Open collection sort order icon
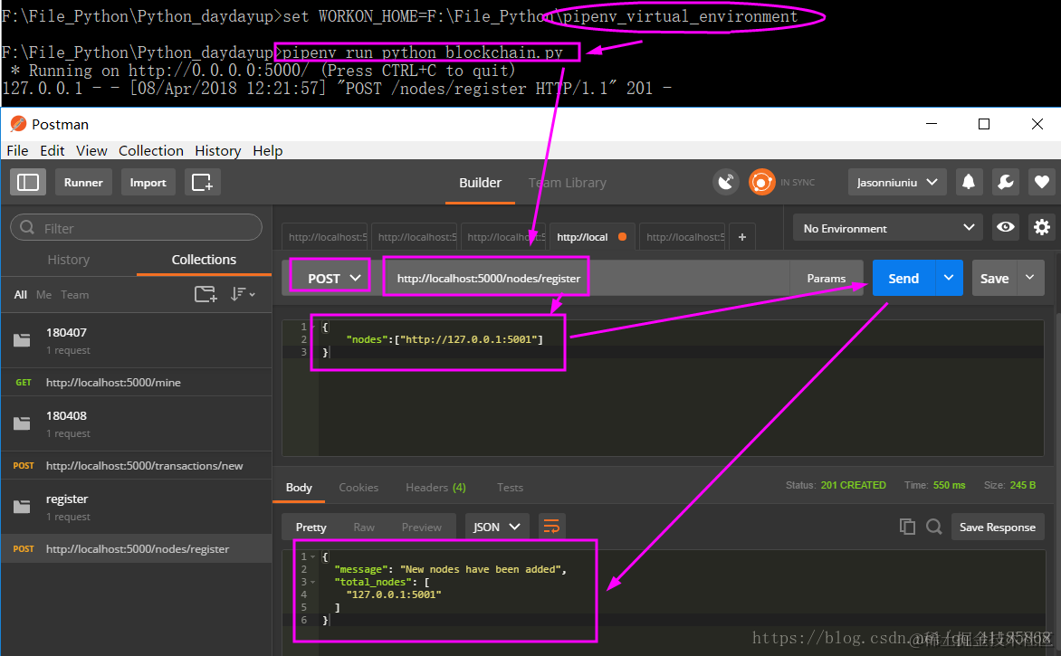 pyautogui.click(x=243, y=294)
